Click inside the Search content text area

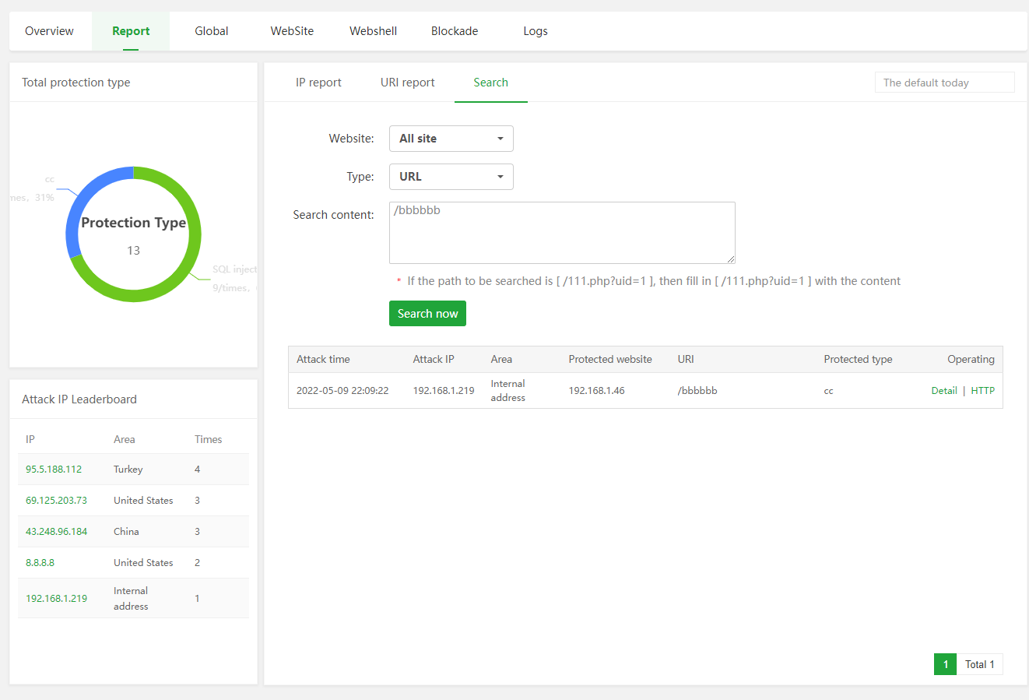coord(561,232)
